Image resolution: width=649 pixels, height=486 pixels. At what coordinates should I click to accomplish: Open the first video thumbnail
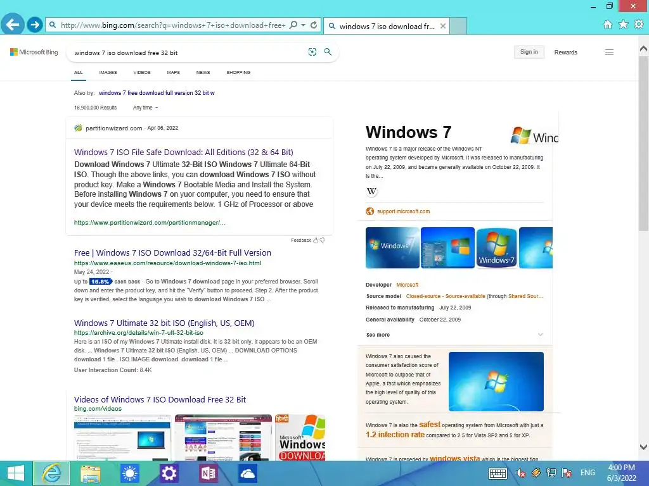tap(122, 437)
